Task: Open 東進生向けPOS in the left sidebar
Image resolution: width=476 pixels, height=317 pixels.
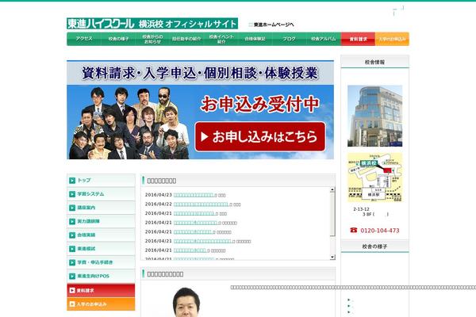Action: tap(101, 276)
